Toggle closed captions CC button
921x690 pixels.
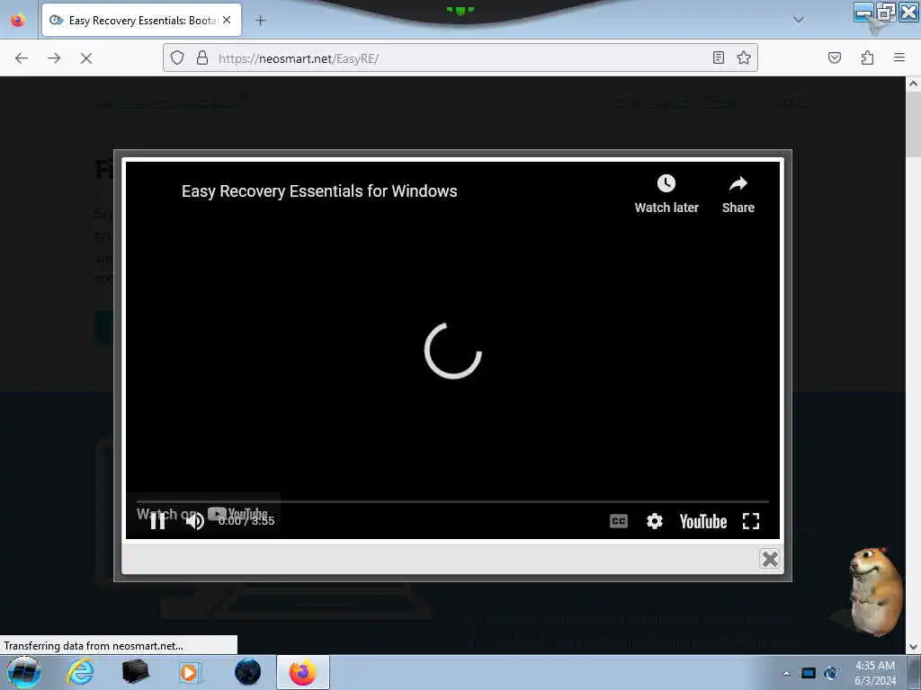click(619, 521)
